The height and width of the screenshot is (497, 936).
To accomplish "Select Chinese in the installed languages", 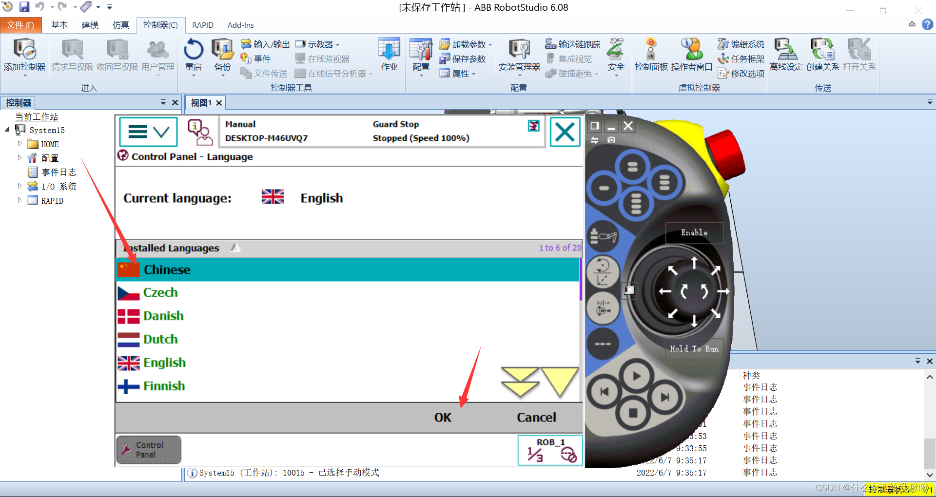I will [x=348, y=269].
